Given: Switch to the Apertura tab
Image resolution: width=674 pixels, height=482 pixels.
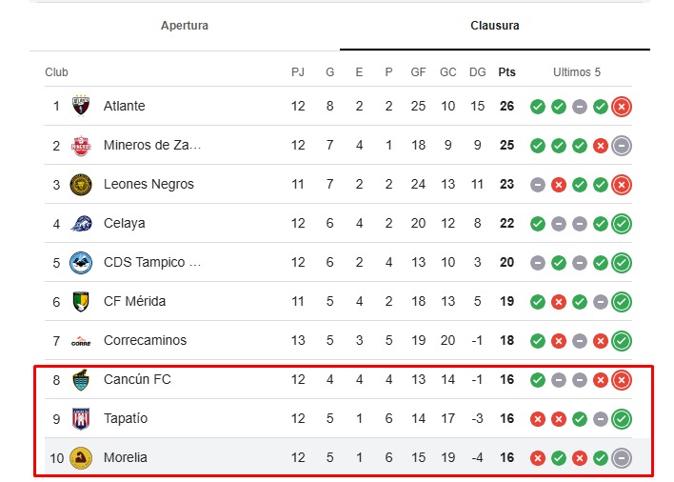Looking at the screenshot, I should click(185, 26).
